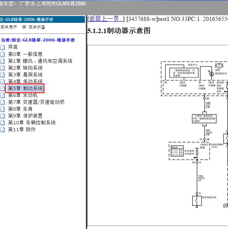The width and height of the screenshot is (228, 229).
Task: Click page icon beside 第3章 悬架系统
Action: 3,75
